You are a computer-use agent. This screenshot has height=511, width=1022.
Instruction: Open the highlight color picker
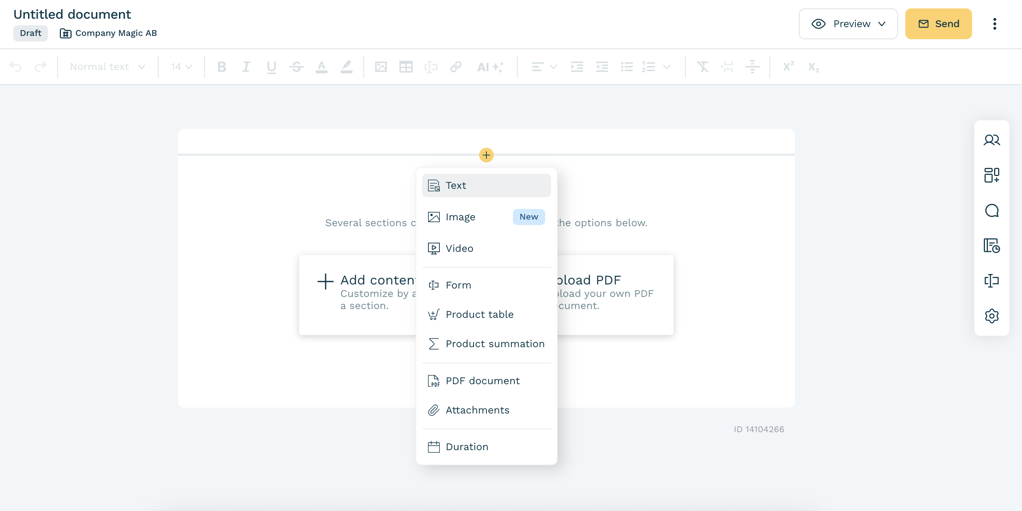346,67
